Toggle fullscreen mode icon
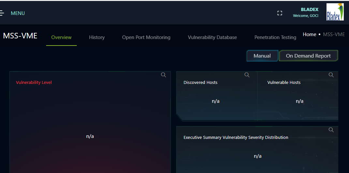 280,13
